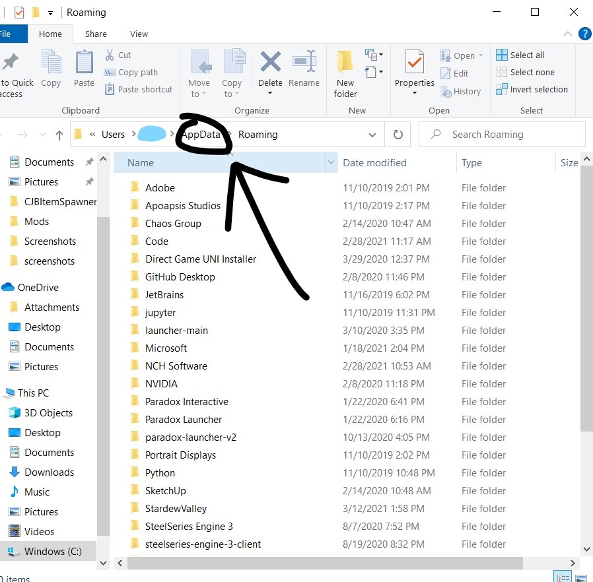Viewport: 593px width, 582px height.
Task: Open the Easy access dropdown
Action: 374,72
